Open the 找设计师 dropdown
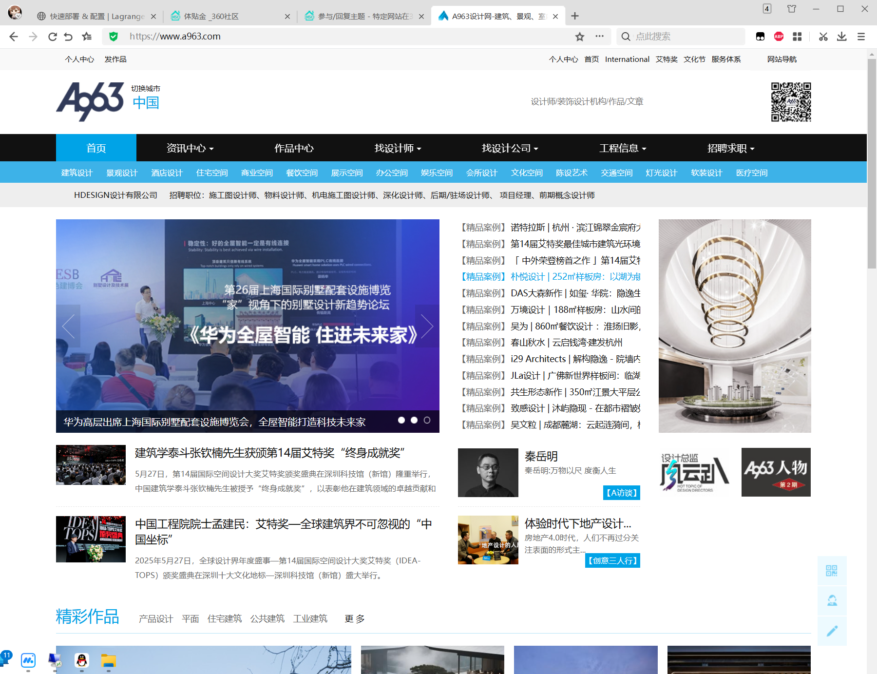Image resolution: width=877 pixels, height=674 pixels. click(x=398, y=148)
